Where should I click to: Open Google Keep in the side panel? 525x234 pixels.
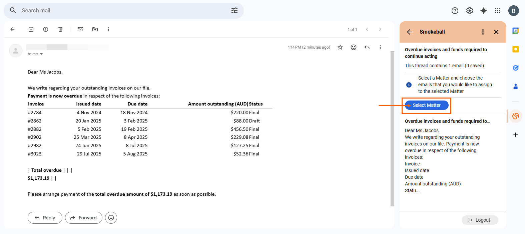point(516,49)
